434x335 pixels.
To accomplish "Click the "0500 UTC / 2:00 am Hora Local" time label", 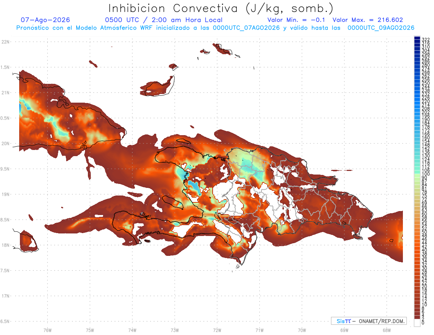I will (x=163, y=20).
